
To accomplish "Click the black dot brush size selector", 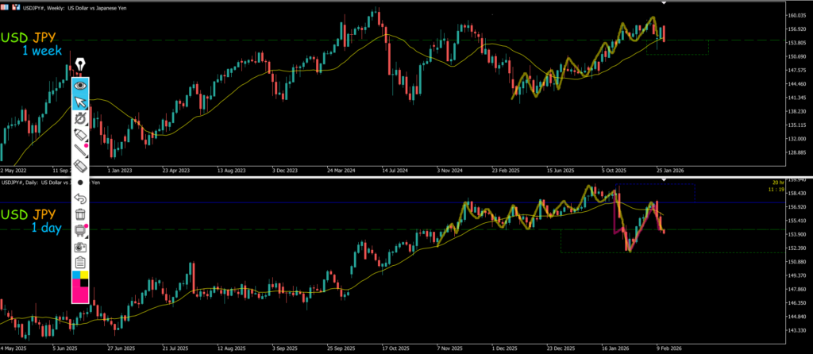I will click(x=80, y=182).
